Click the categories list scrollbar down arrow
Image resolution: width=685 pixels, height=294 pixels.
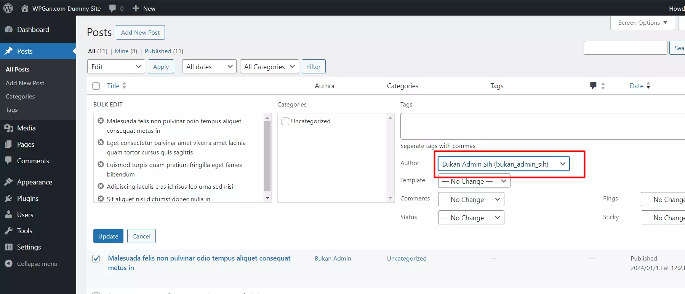point(390,198)
